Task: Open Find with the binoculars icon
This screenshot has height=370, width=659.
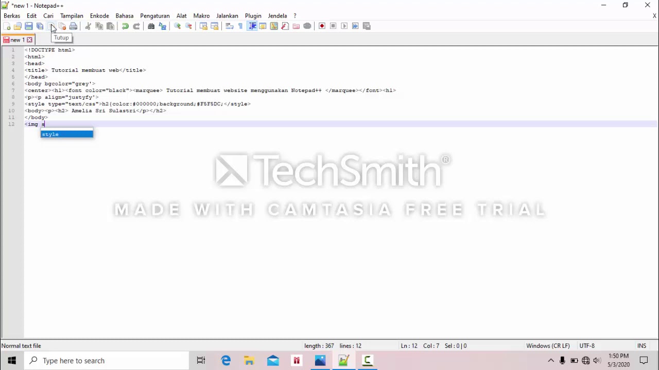Action: [151, 26]
